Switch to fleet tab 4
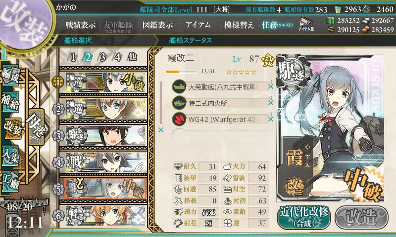 click(117, 57)
